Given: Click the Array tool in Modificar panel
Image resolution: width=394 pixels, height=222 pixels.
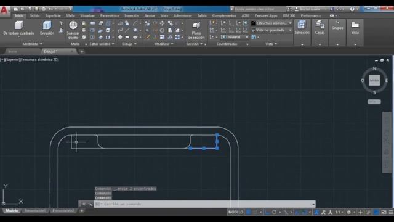Looking at the screenshot, I should tap(177, 37).
